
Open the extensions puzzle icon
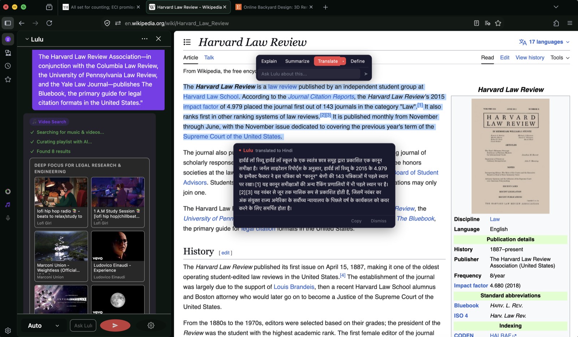pyautogui.click(x=556, y=23)
